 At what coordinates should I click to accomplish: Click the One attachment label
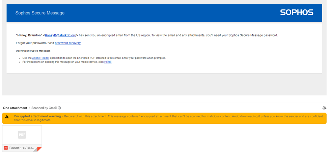[x=15, y=108]
